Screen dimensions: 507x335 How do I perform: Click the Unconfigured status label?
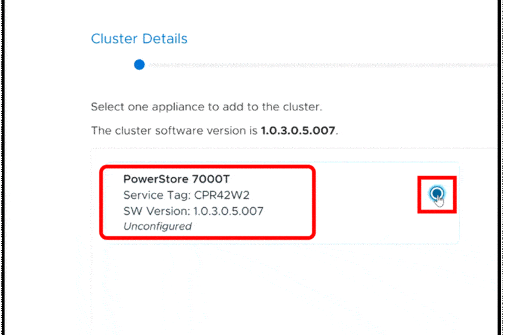(158, 226)
